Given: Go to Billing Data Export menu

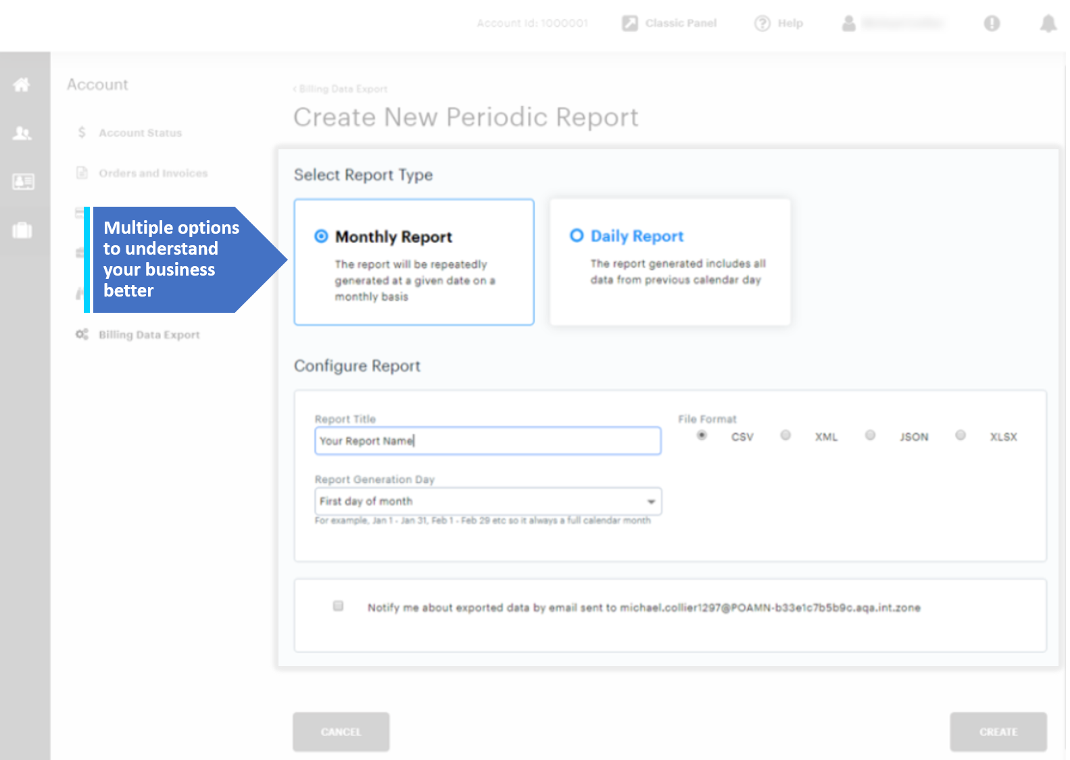Looking at the screenshot, I should (149, 335).
